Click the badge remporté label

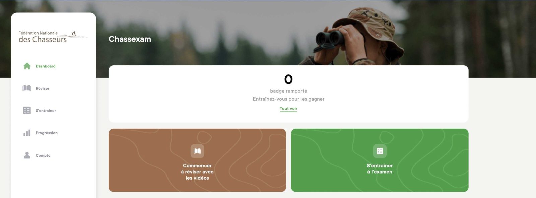[288, 91]
